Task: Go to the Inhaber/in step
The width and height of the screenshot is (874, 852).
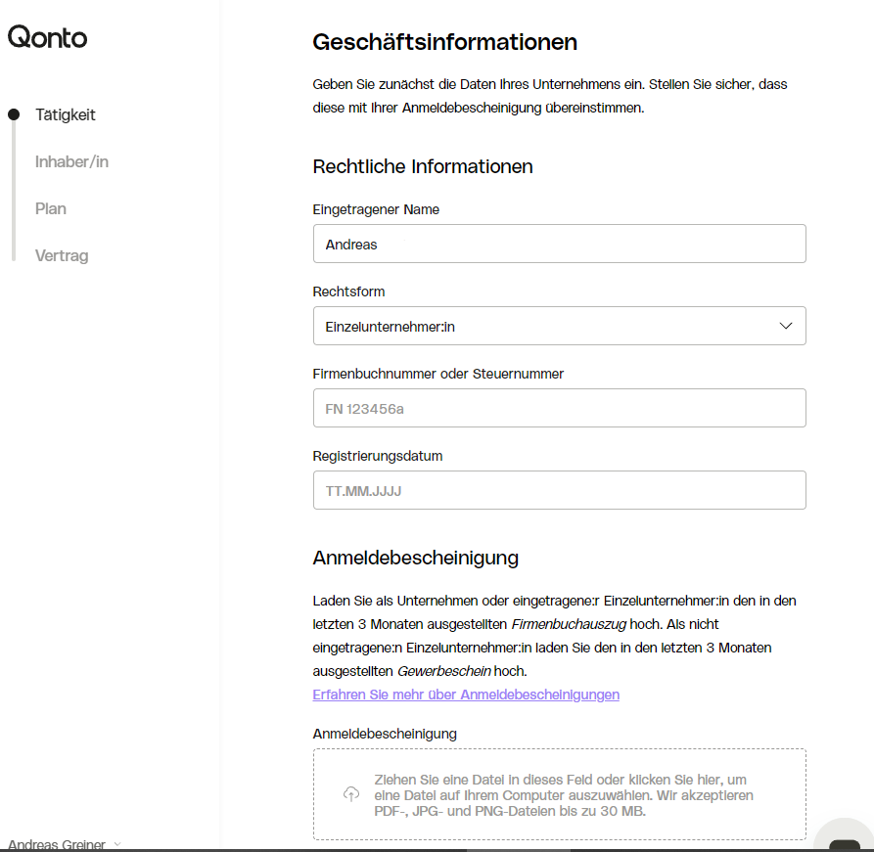Action: (71, 161)
